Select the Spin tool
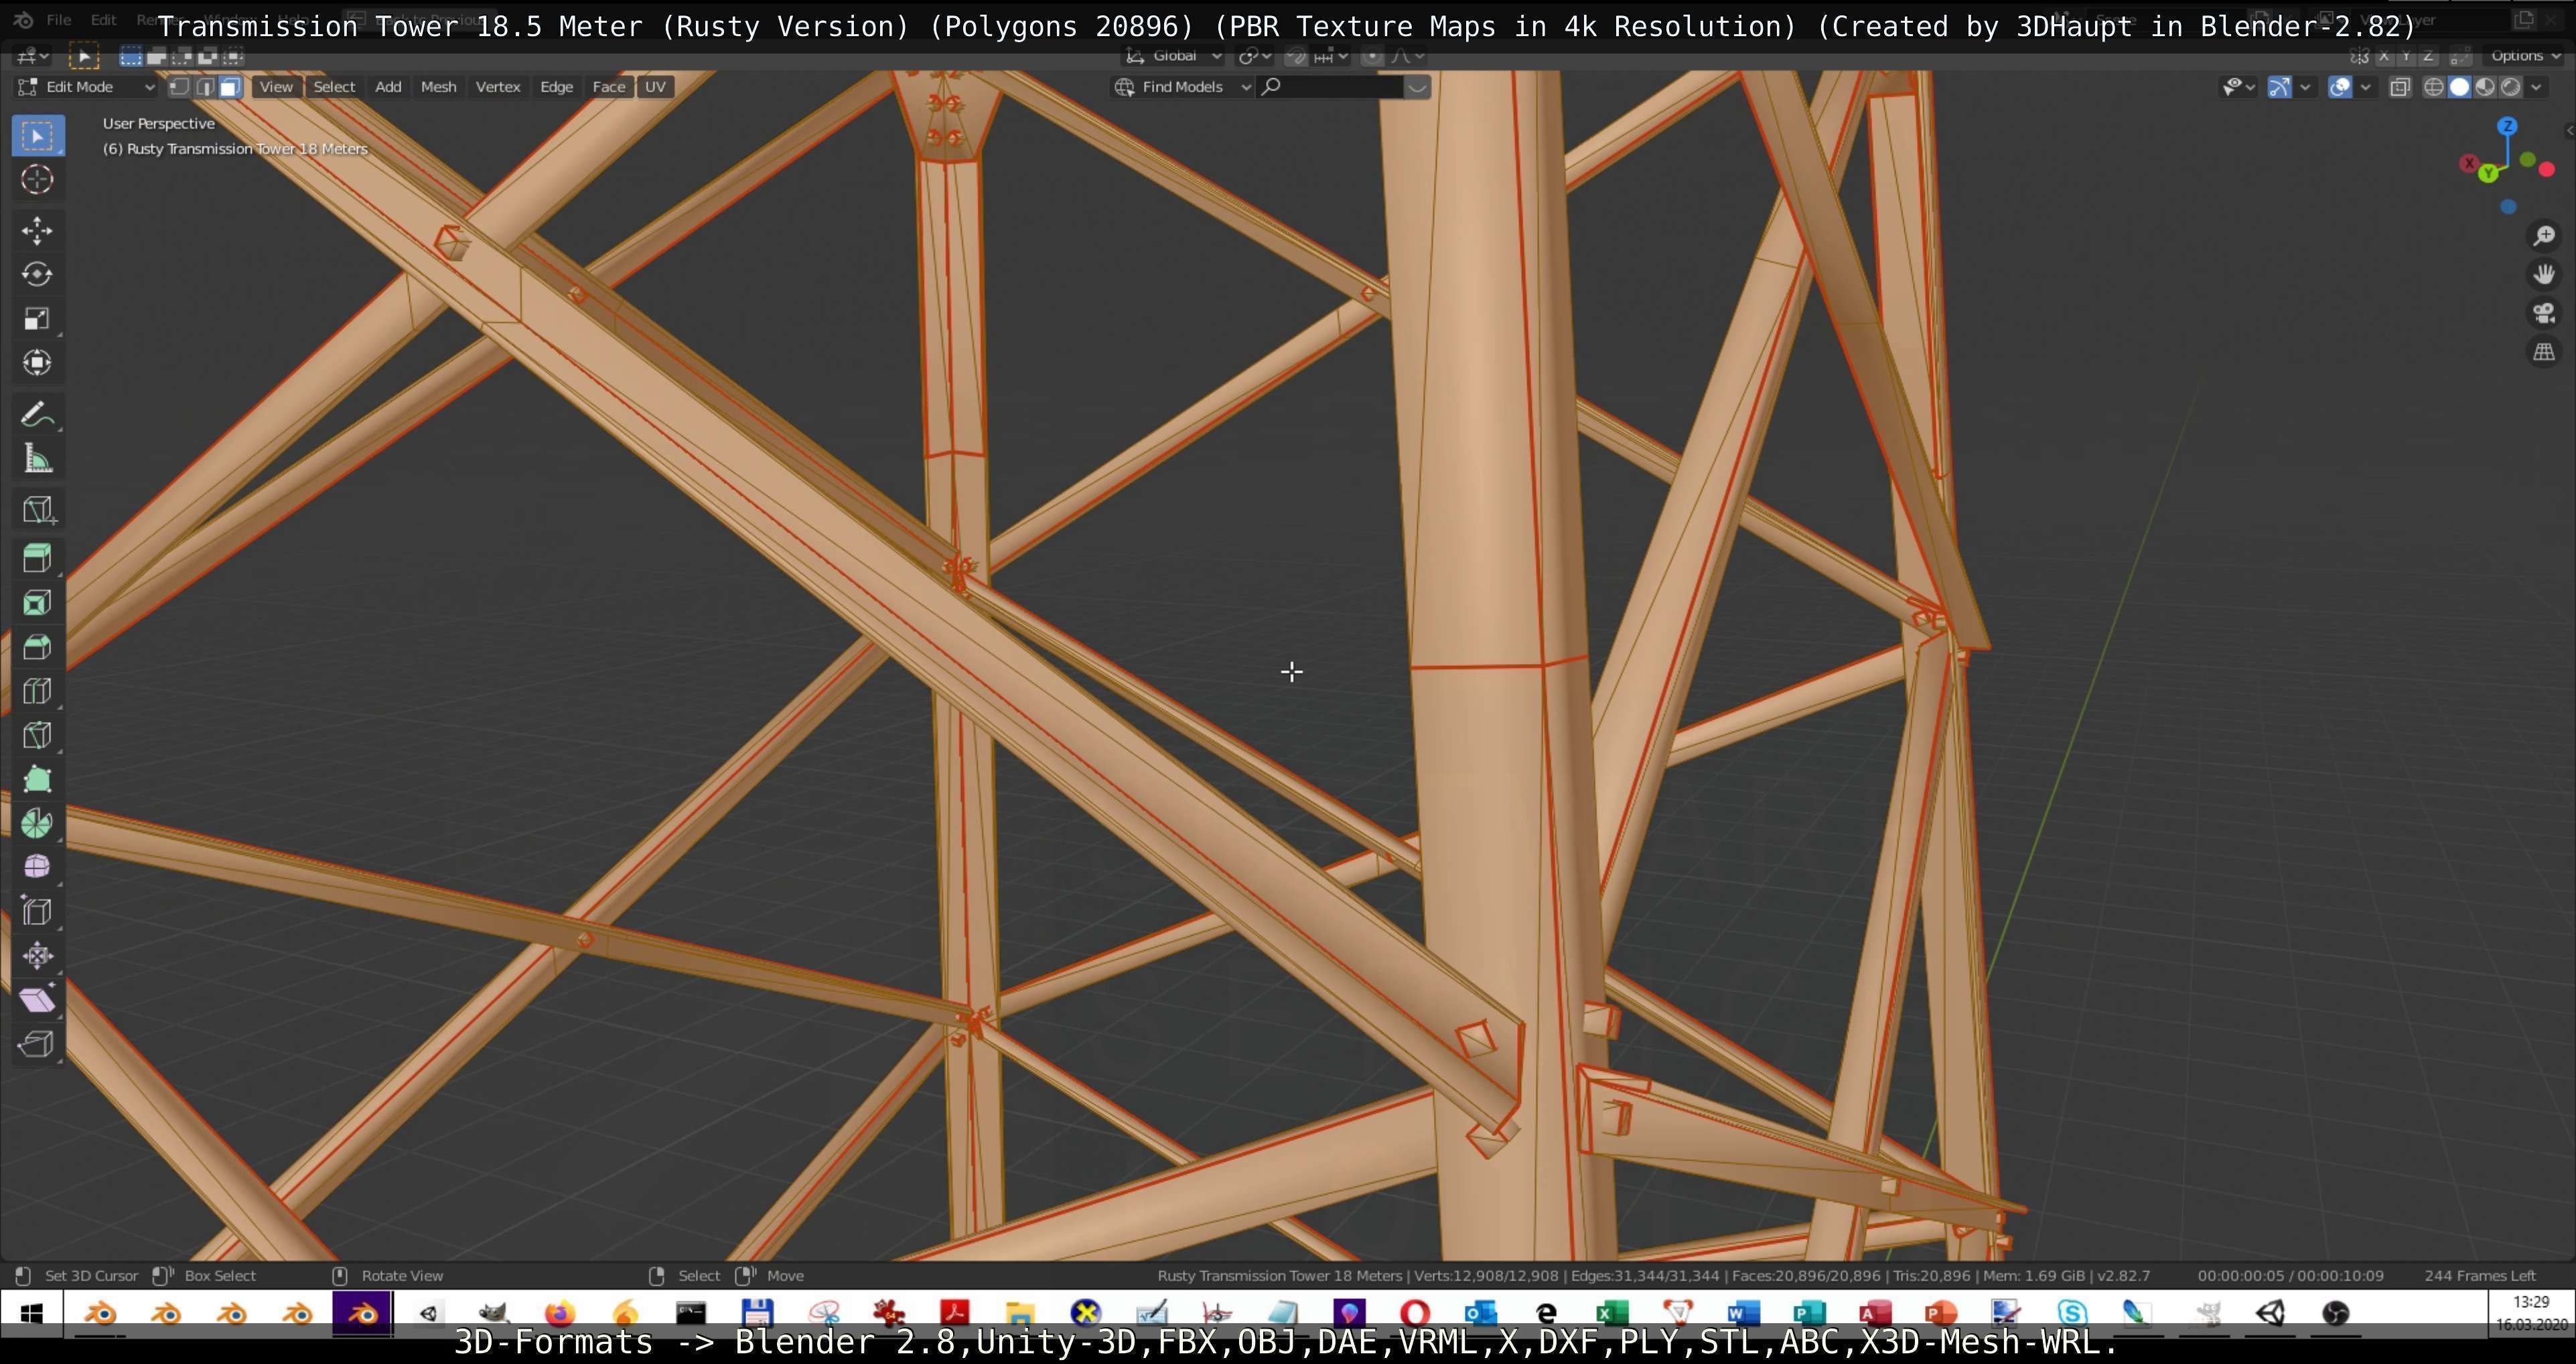This screenshot has height=1364, width=2576. pos(38,823)
